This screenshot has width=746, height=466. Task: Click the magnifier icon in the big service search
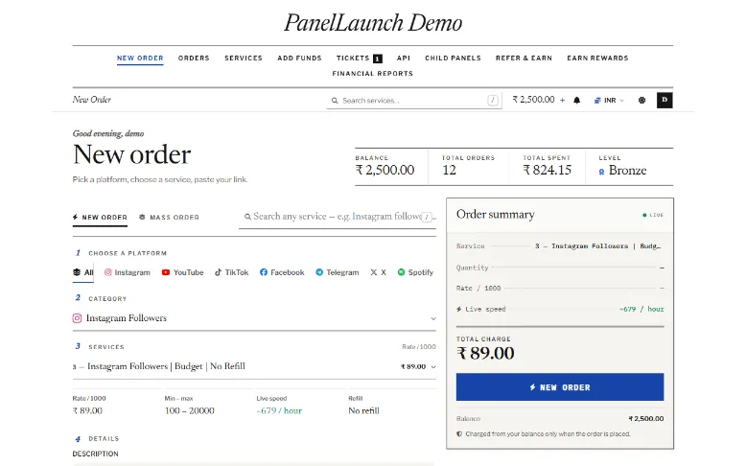247,217
